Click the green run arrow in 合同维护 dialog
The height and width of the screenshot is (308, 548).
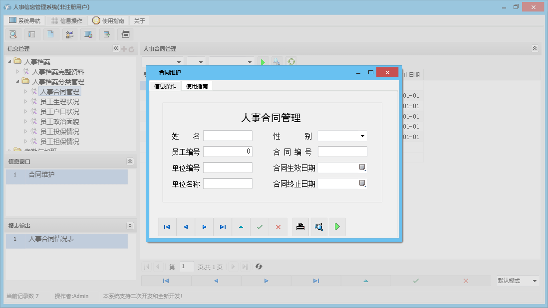(338, 227)
